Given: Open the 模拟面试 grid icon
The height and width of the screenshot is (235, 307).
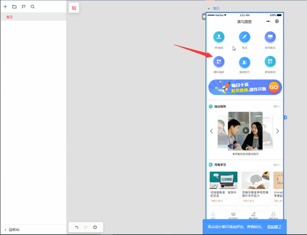Looking at the screenshot, I should click(219, 62).
